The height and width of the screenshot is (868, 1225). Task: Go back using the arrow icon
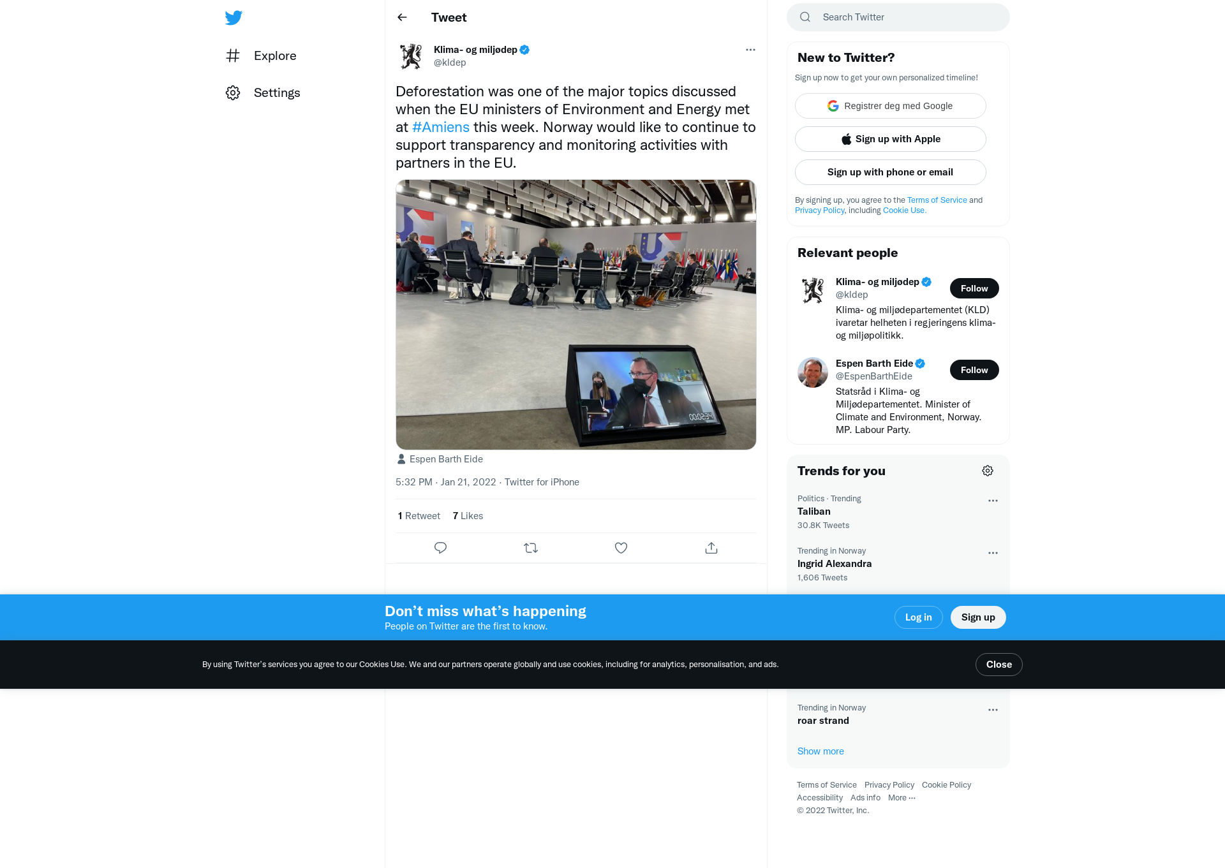click(x=402, y=17)
